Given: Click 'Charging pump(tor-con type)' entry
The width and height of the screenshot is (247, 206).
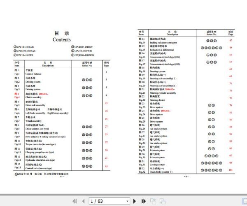Looking at the screenshot, I should (40, 152).
